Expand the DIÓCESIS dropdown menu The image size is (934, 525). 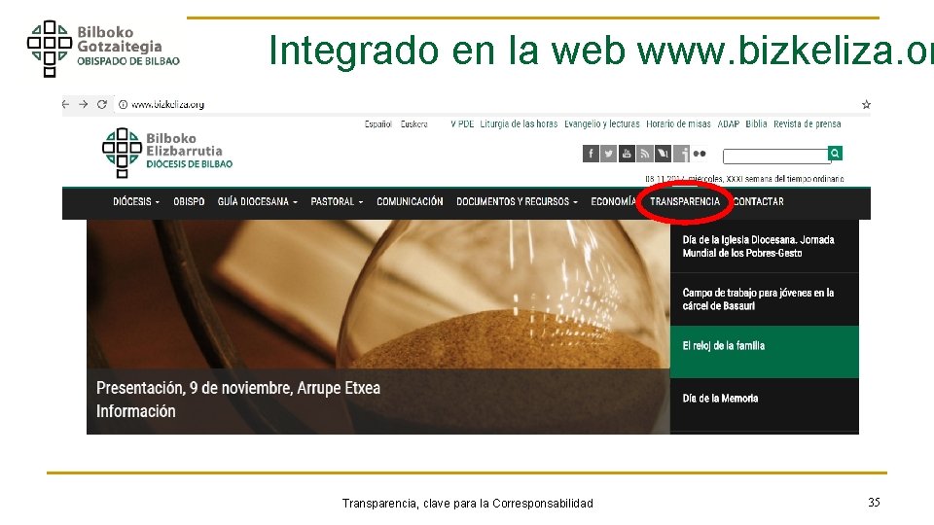[136, 202]
